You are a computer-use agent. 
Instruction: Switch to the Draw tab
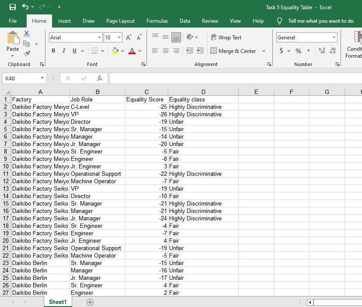[89, 21]
